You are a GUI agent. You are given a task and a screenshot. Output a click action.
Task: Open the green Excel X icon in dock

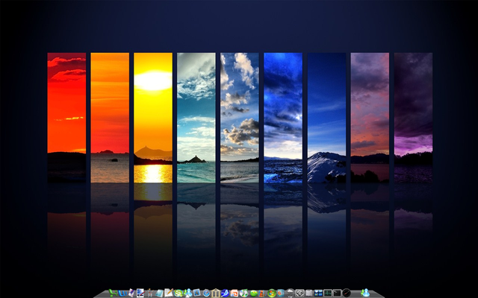(x=113, y=293)
